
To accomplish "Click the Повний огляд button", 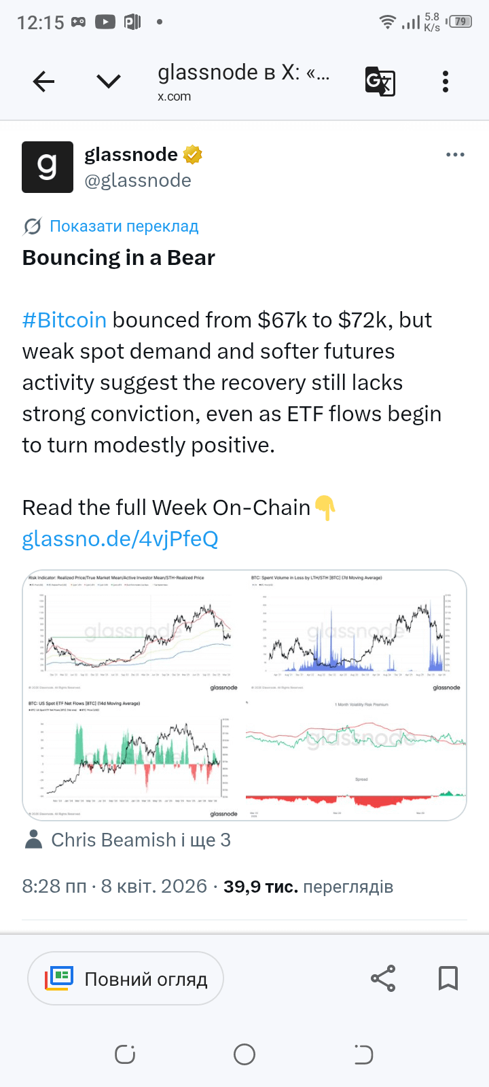I will [x=126, y=979].
